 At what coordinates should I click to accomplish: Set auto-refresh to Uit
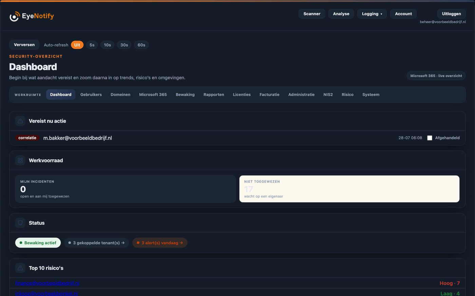point(77,45)
